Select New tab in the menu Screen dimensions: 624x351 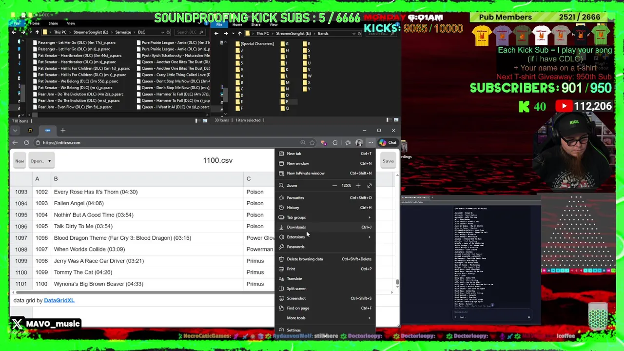pyautogui.click(x=326, y=154)
